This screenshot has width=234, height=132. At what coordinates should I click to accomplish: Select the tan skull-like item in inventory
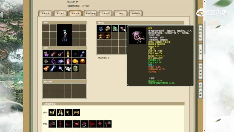pyautogui.click(x=108, y=29)
